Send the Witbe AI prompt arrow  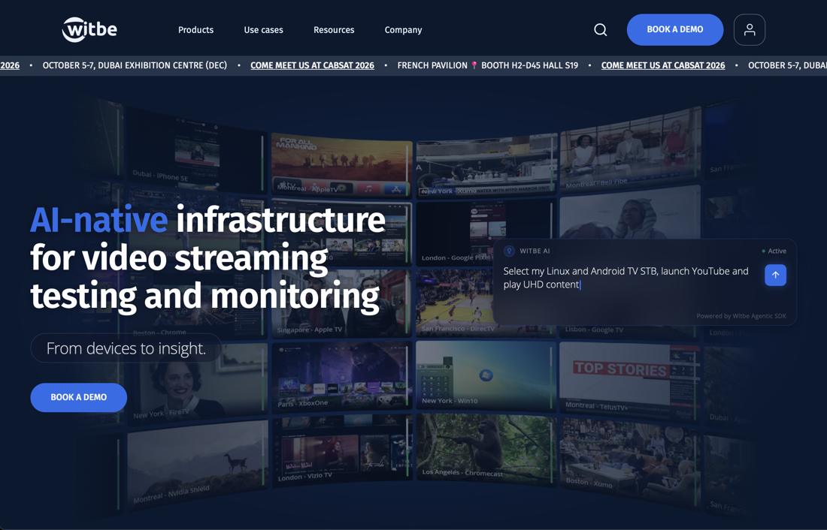pos(775,275)
